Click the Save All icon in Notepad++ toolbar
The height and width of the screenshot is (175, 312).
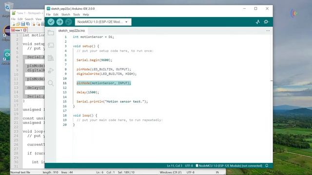pyautogui.click(x=28, y=24)
